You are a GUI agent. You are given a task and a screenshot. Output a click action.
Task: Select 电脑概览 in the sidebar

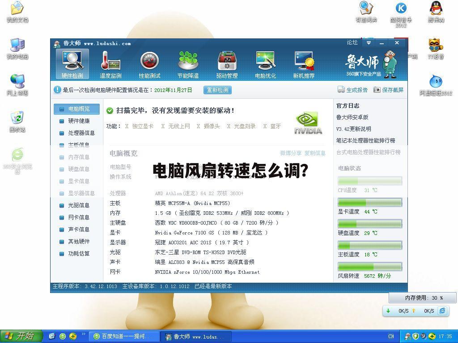[x=76, y=109]
